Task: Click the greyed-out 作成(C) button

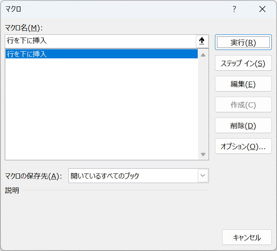Action: point(243,105)
